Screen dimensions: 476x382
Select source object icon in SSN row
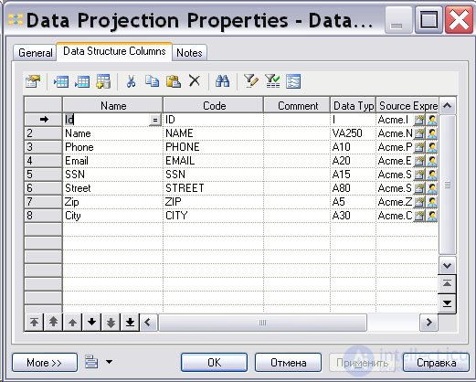coord(432,175)
